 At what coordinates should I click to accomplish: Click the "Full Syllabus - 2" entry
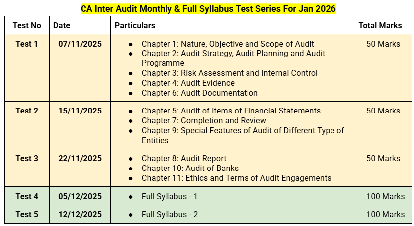click(x=169, y=214)
